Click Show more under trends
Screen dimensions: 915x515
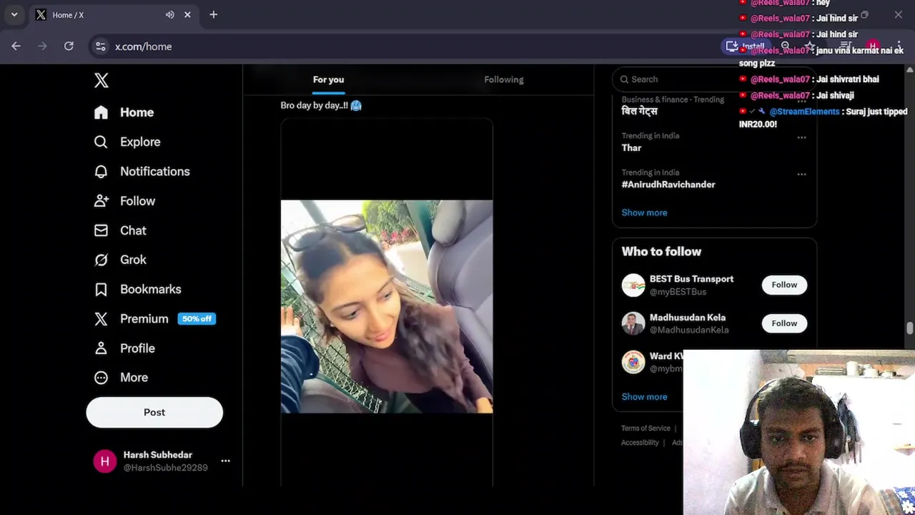click(x=644, y=212)
